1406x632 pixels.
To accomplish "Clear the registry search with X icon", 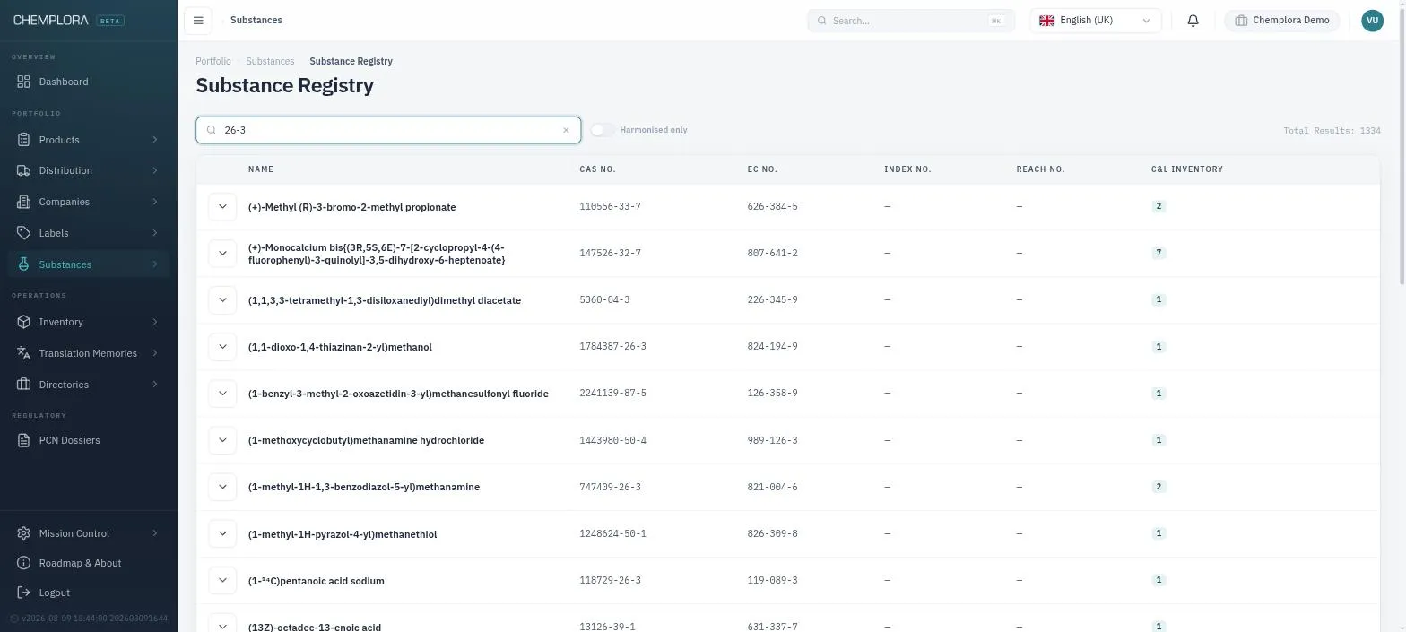I will coord(566,130).
